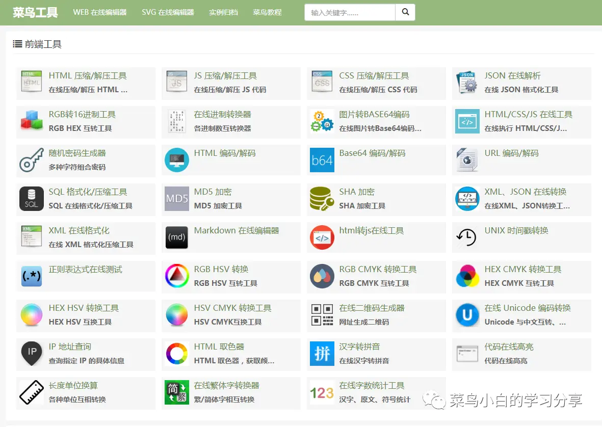
Task: Click the search magnifier button
Action: [405, 12]
